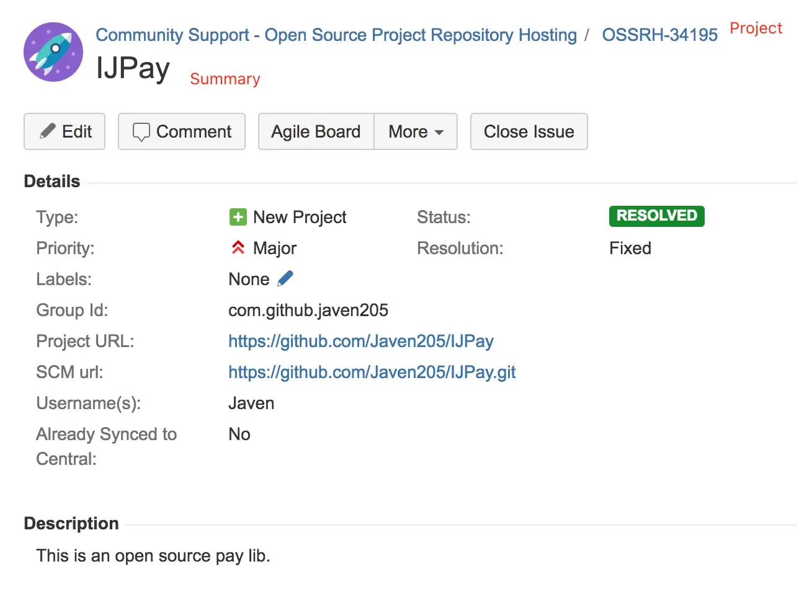Click the IJPay issue summary title
The height and width of the screenshot is (600, 799).
(x=133, y=68)
